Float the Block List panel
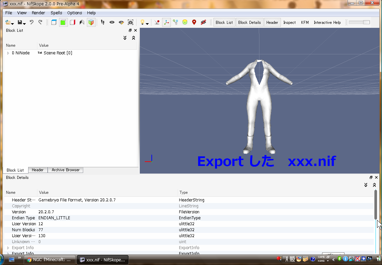Image resolution: width=382 pixels, height=265 pixels. click(x=130, y=30)
